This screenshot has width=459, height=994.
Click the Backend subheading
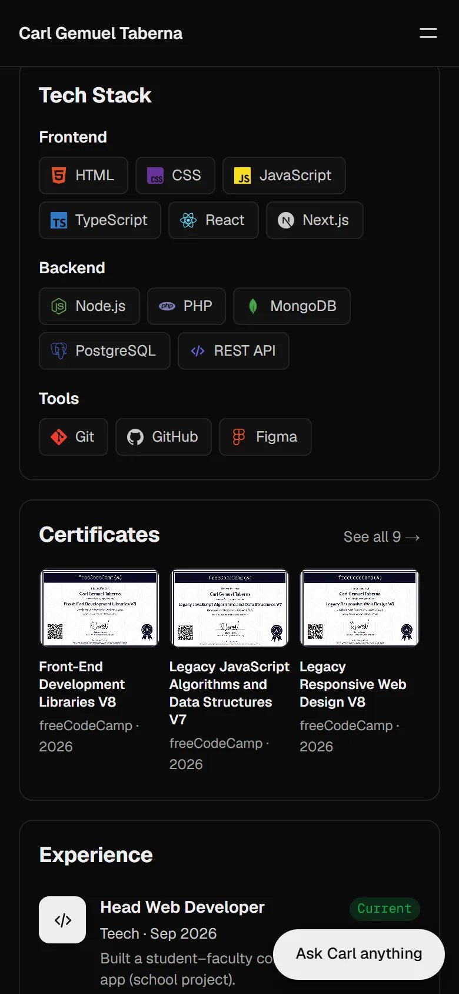point(72,268)
